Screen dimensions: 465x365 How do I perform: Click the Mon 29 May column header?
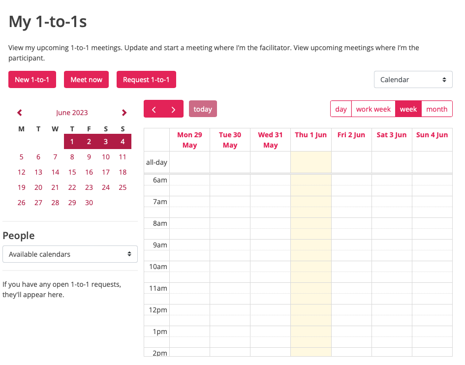coord(189,140)
